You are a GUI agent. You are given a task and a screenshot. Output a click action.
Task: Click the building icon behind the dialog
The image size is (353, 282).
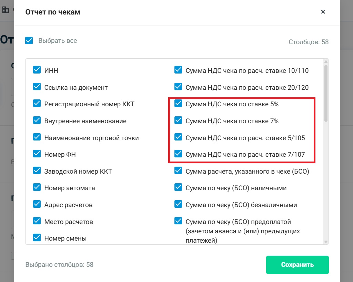point(6,10)
